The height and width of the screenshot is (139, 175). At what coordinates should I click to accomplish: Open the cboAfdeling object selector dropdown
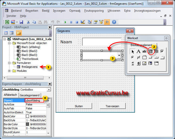[49, 90]
